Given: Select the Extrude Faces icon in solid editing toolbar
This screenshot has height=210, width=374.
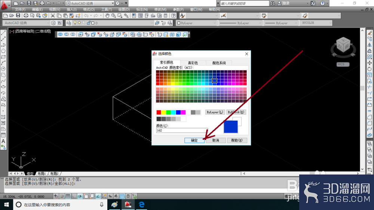Looking at the screenshot, I should (81, 34).
